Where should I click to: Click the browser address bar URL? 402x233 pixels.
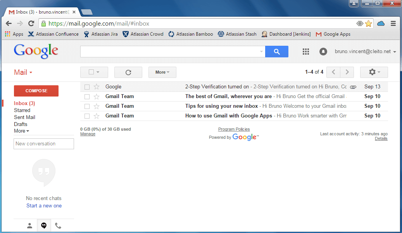(x=99, y=24)
